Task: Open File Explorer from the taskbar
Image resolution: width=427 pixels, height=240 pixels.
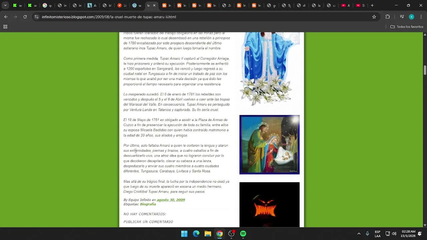Action: click(208, 234)
